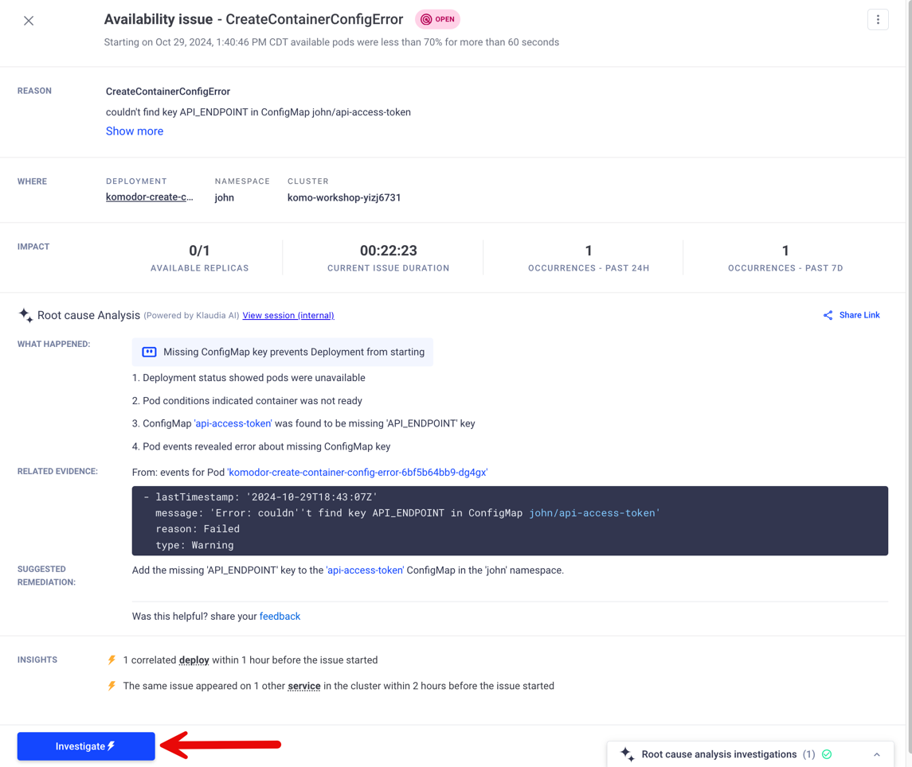Viewport: 912px width, 767px height.
Task: Open the komodor-create-container-config-error pod link
Action: pyautogui.click(x=358, y=473)
